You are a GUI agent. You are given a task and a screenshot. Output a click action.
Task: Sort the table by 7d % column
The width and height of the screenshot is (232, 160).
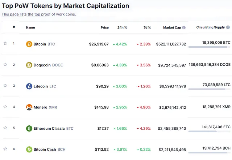[147, 27]
